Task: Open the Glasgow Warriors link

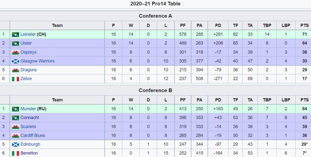Action: (x=37, y=61)
